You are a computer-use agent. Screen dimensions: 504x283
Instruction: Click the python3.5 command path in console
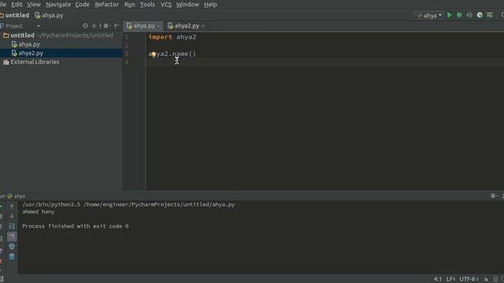[128, 204]
